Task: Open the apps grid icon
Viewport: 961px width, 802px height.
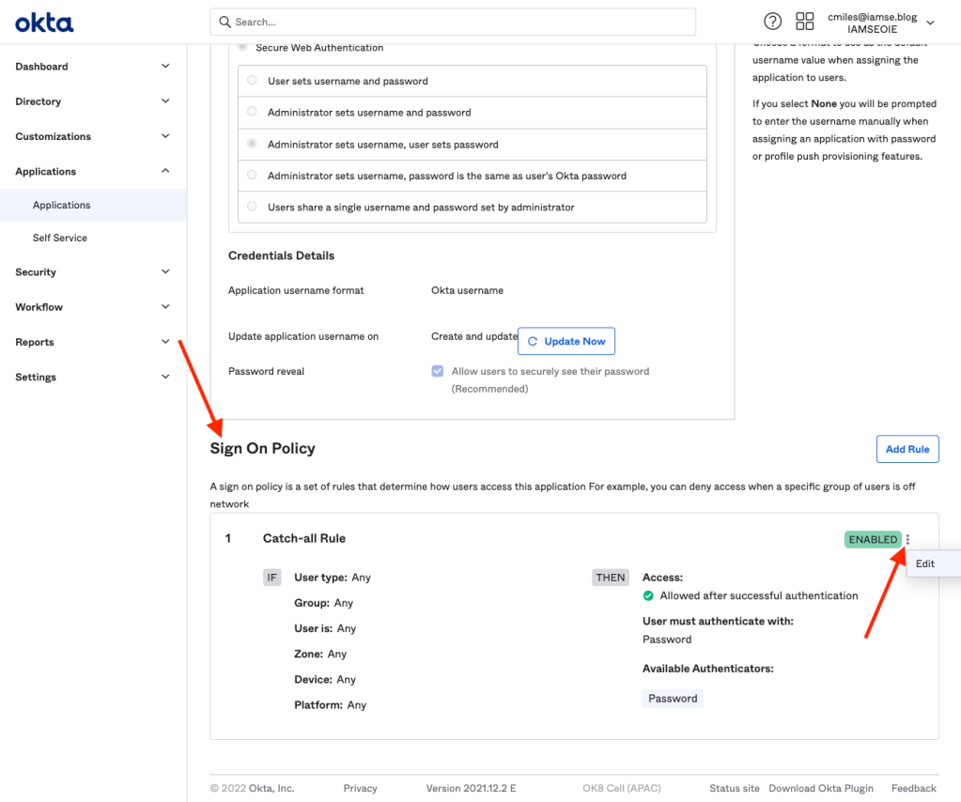Action: 804,22
